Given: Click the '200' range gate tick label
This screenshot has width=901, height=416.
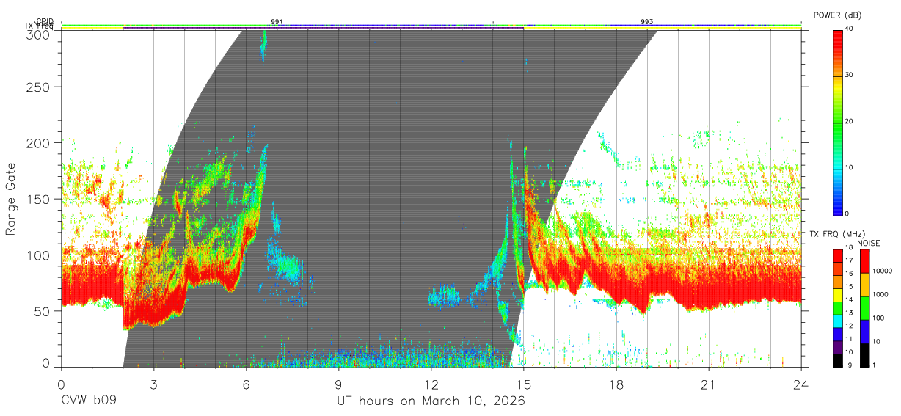Looking at the screenshot, I should click(x=40, y=143).
